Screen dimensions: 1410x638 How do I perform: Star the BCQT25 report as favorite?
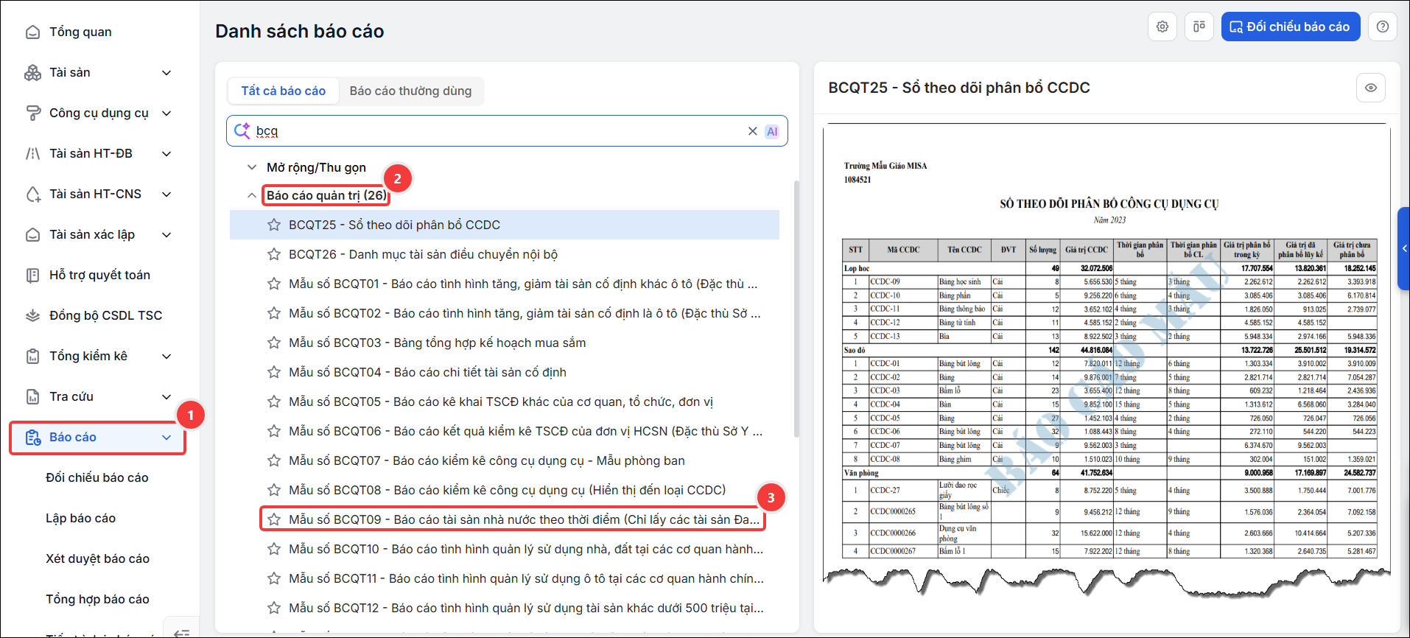click(x=274, y=225)
